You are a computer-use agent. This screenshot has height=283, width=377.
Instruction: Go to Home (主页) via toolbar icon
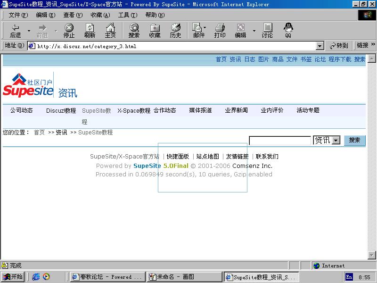[x=110, y=30]
